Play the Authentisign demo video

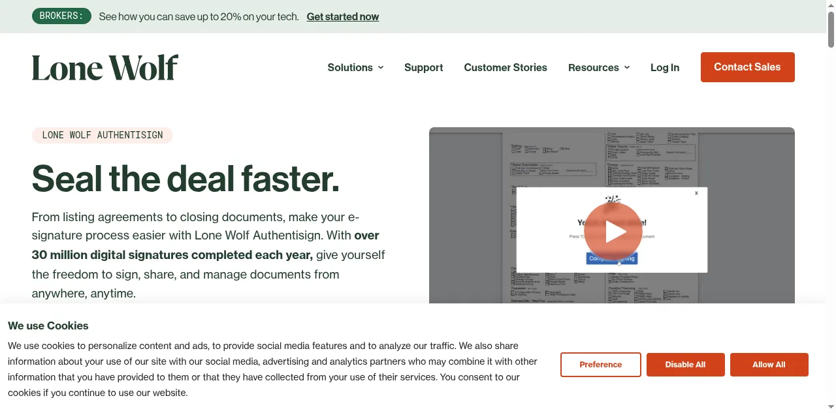pos(613,231)
